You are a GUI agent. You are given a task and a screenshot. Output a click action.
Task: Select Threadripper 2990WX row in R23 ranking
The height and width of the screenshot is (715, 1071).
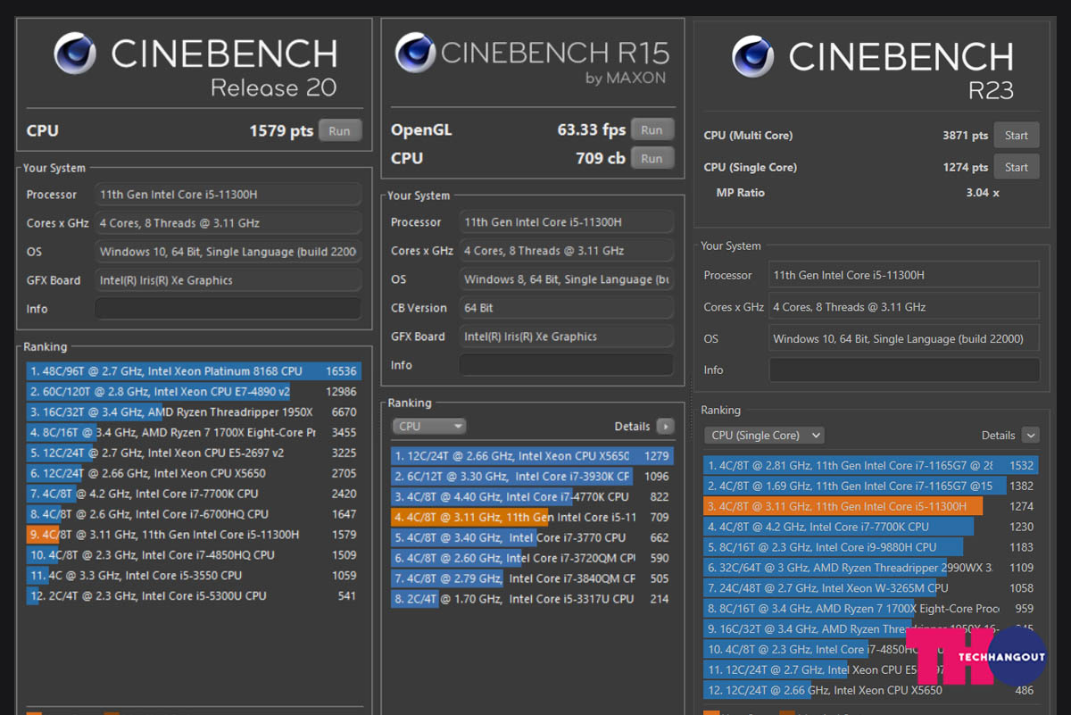(871, 568)
